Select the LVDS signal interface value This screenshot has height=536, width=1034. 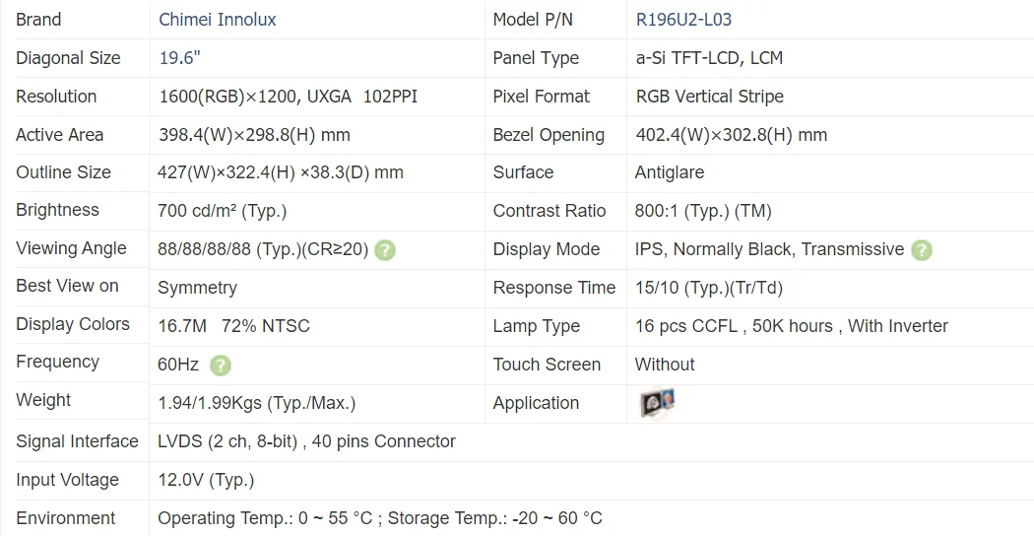click(306, 441)
